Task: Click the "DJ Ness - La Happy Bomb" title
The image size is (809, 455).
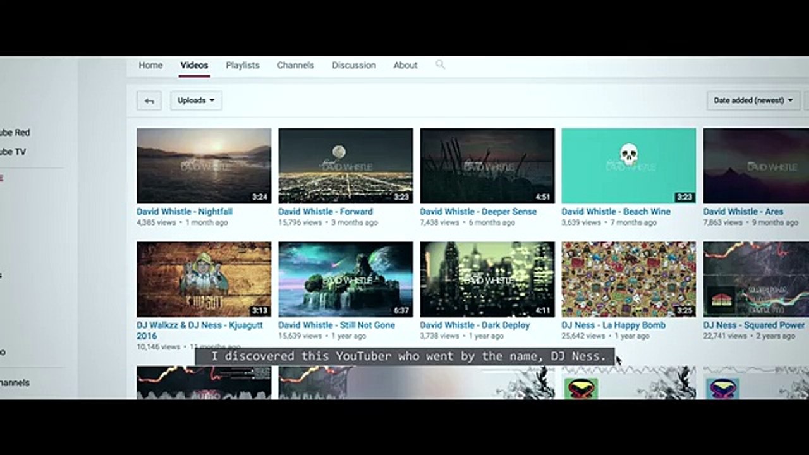Action: point(613,325)
